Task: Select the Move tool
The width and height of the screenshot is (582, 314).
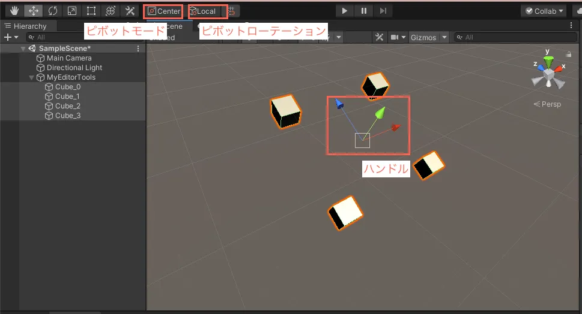Action: pyautogui.click(x=34, y=11)
